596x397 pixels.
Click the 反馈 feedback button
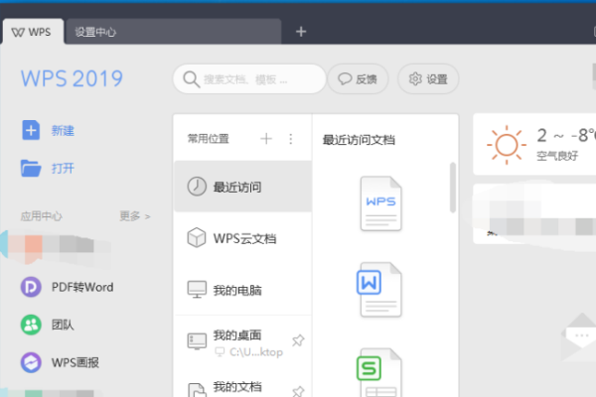click(358, 79)
